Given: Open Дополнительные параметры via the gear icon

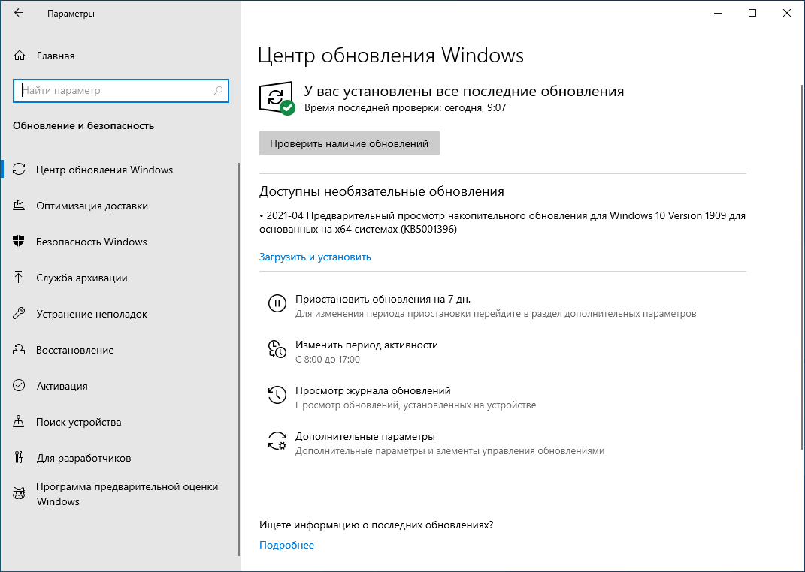Looking at the screenshot, I should [277, 441].
